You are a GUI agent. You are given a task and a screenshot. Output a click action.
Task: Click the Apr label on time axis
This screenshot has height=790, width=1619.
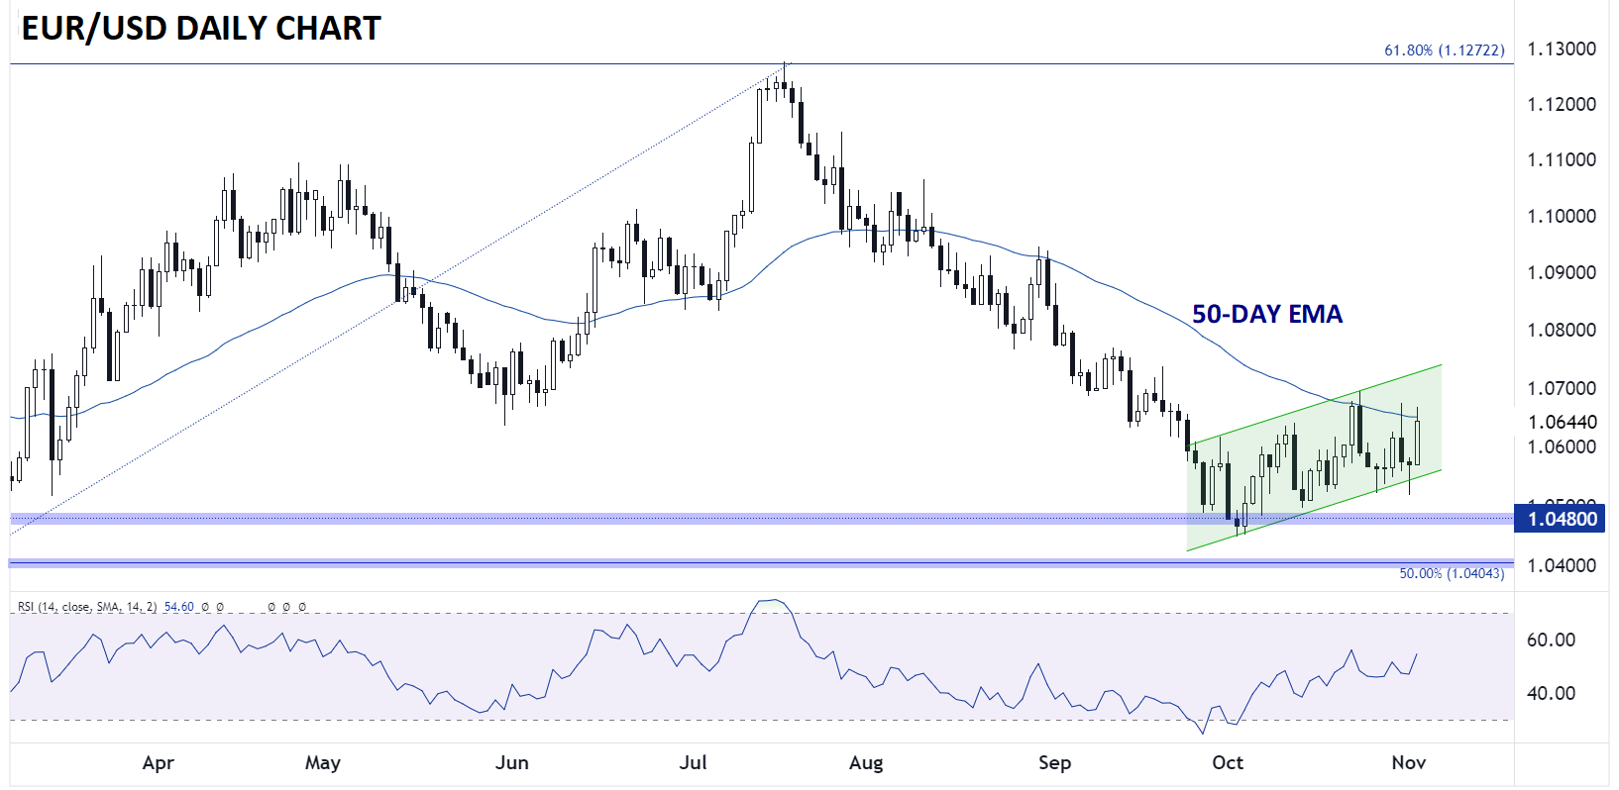coord(158,762)
